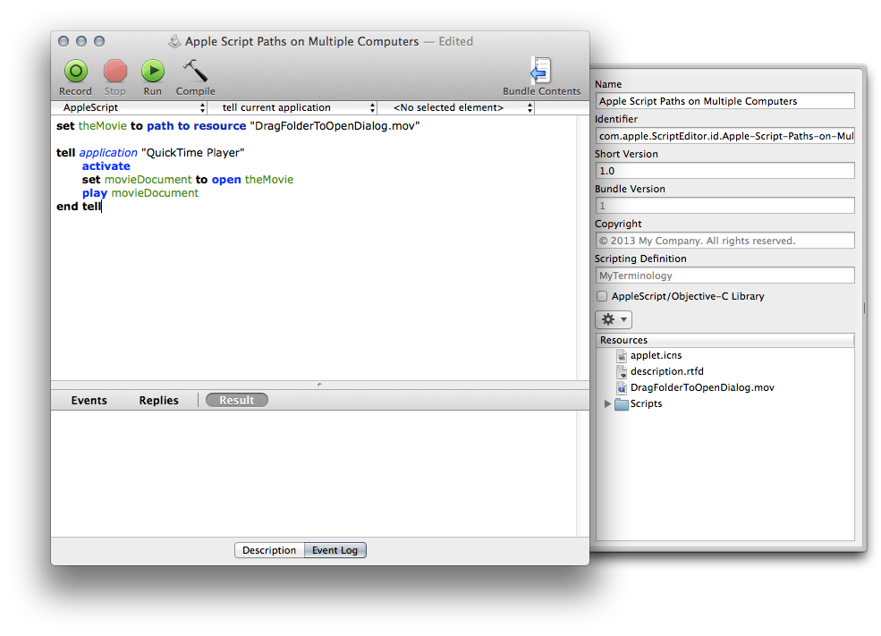This screenshot has height=636, width=881.
Task: Click the Short Version field
Action: [724, 171]
